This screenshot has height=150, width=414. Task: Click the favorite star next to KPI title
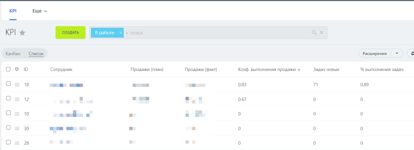23,33
